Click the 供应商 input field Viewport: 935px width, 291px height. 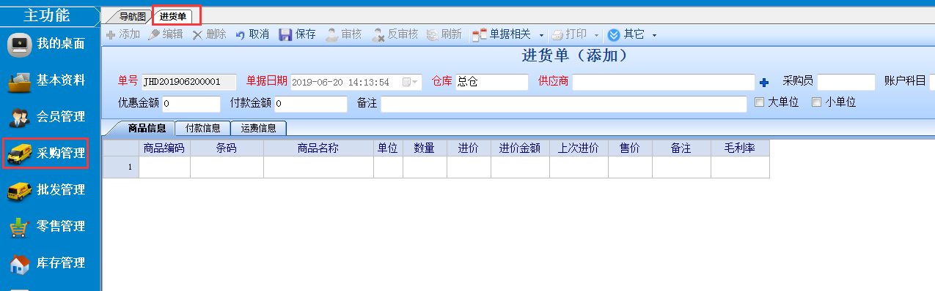[664, 82]
